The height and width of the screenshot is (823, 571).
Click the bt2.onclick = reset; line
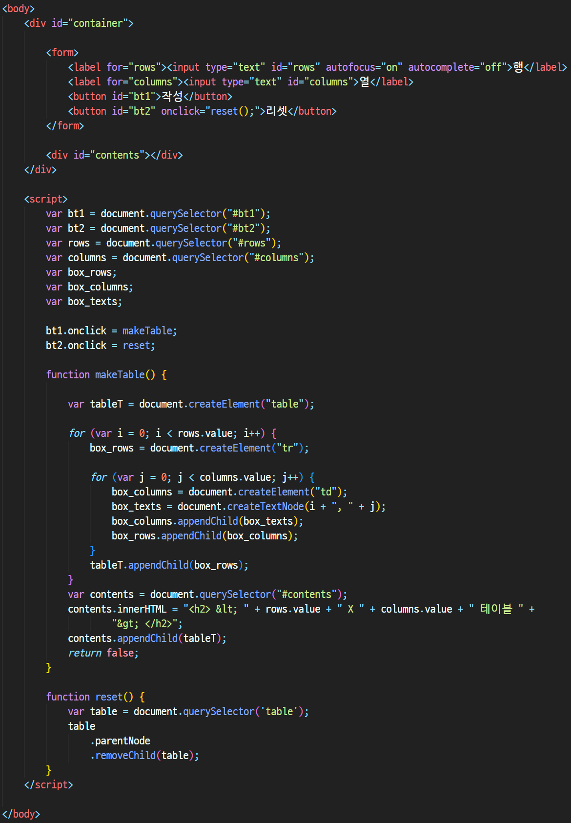(101, 346)
